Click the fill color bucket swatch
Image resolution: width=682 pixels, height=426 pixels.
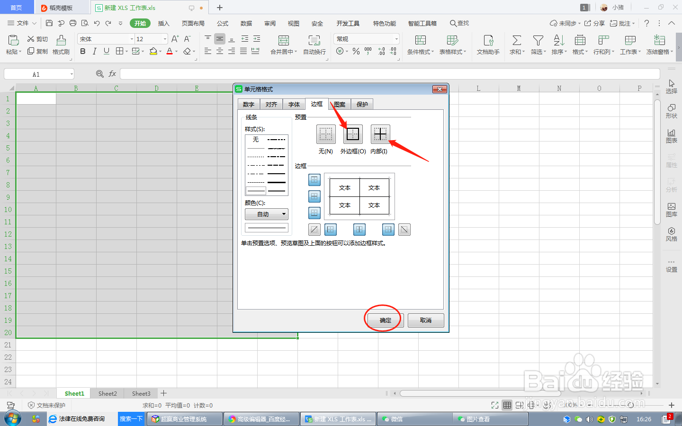(x=153, y=51)
